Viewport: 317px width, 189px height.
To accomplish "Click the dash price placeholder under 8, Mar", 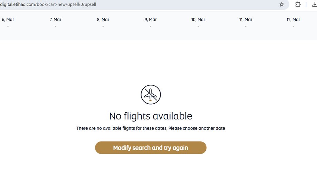I will [103, 26].
